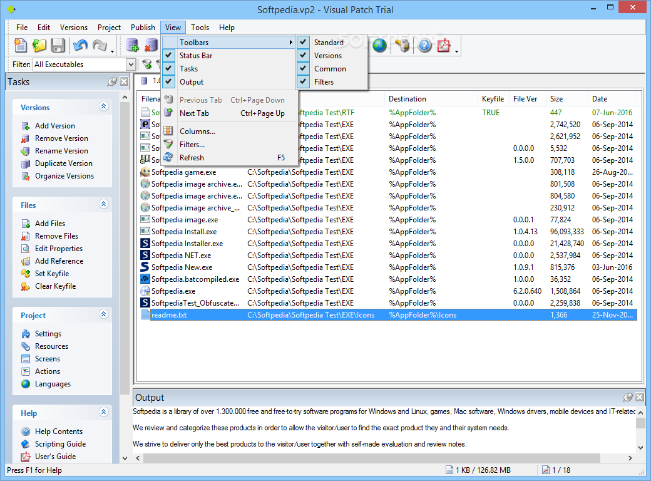Toggle the Versions toolbar checkmark
The image size is (651, 481).
pos(304,55)
